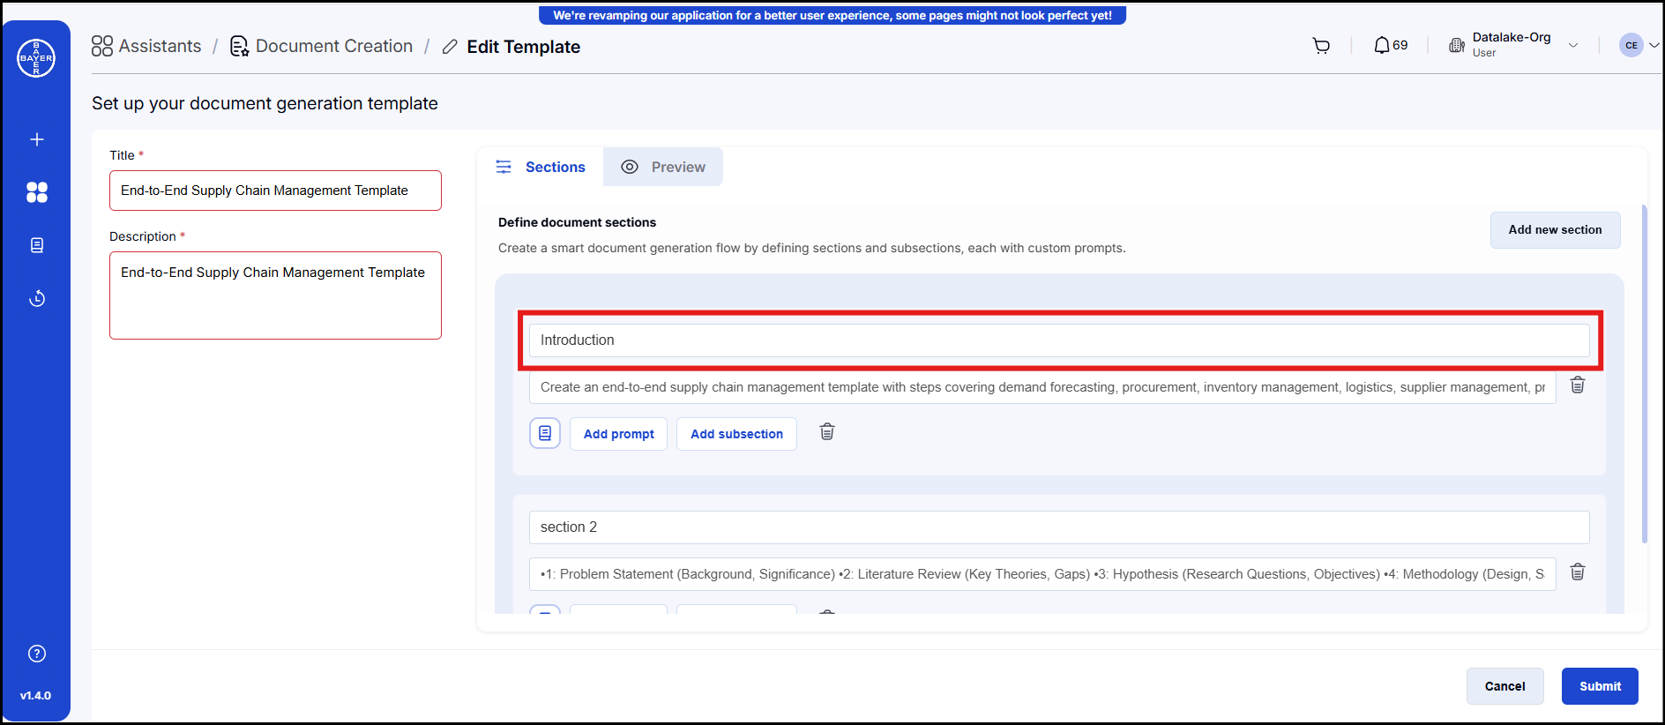Click the sections list vertical scrollbar
The height and width of the screenshot is (725, 1665).
click(1644, 374)
